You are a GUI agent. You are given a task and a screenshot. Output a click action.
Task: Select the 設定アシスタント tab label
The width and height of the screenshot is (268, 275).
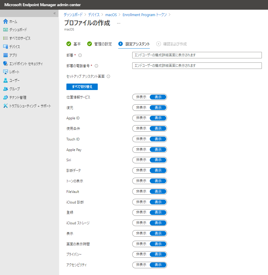(138, 44)
